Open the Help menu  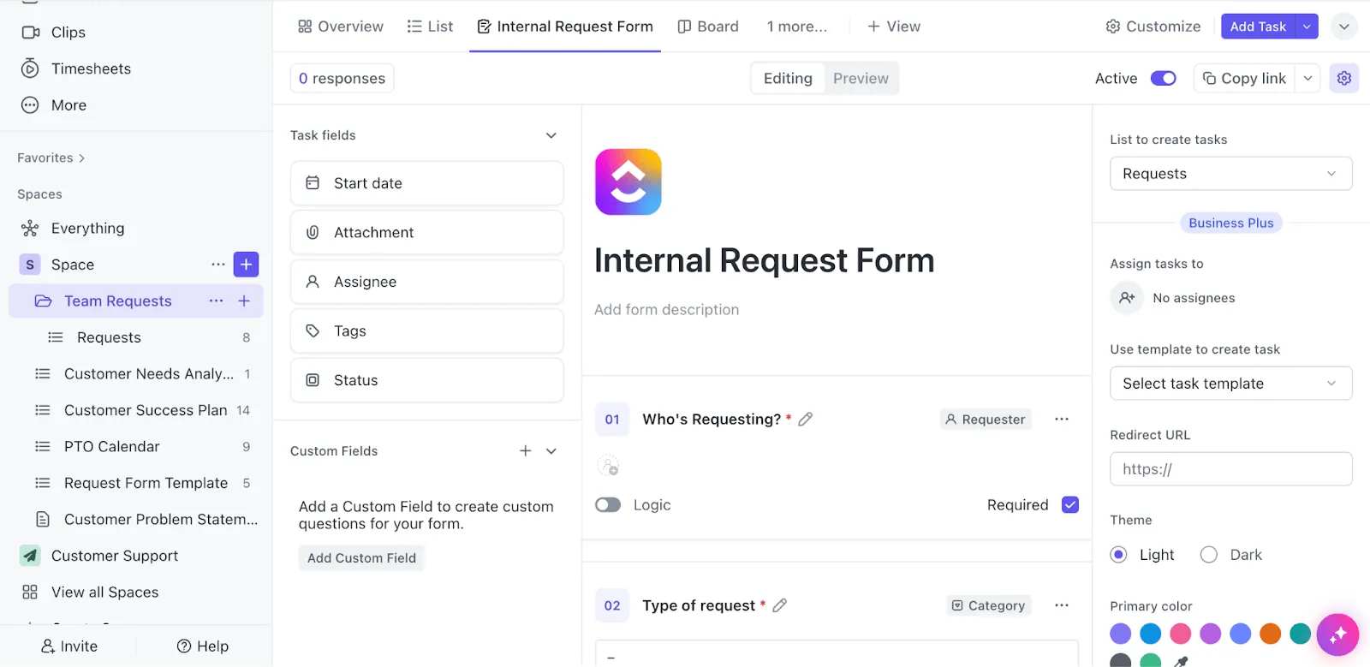[x=203, y=646]
